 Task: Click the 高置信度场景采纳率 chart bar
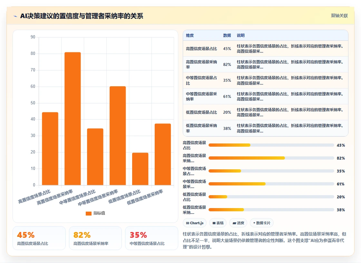73,119
